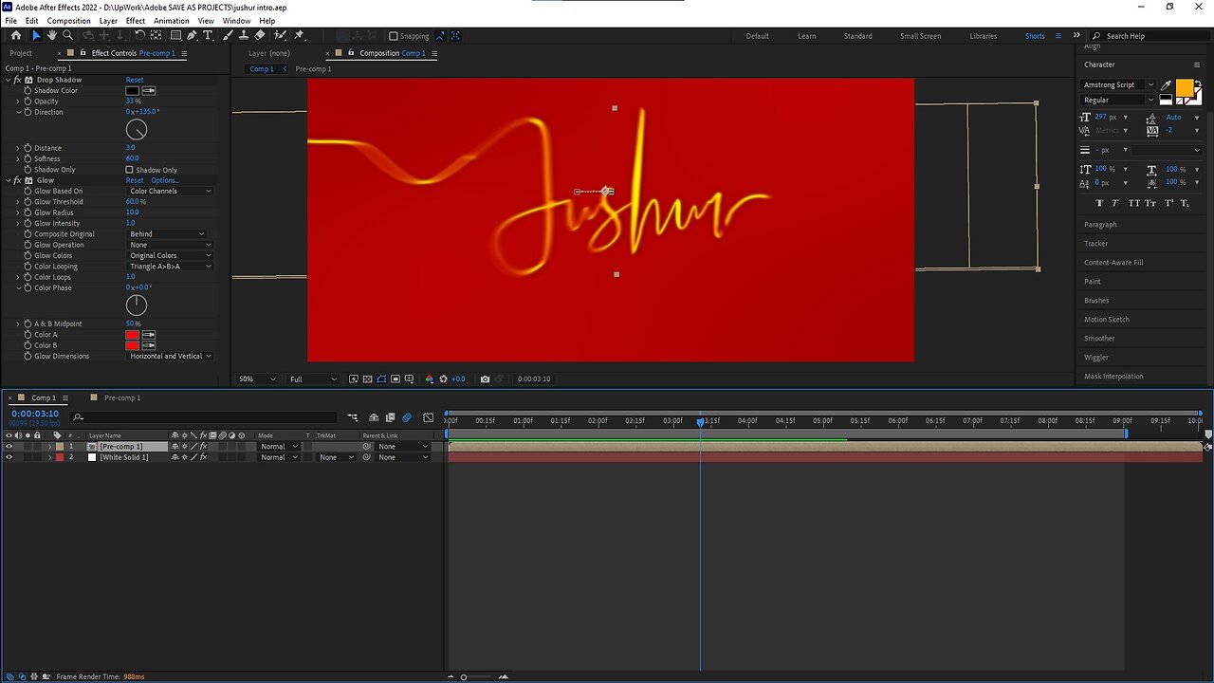The height and width of the screenshot is (683, 1214).
Task: Select the Roto Brush tool
Action: click(x=279, y=35)
